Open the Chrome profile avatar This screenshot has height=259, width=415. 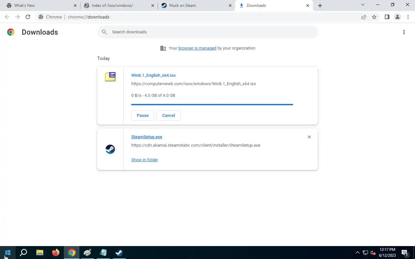[x=397, y=17]
